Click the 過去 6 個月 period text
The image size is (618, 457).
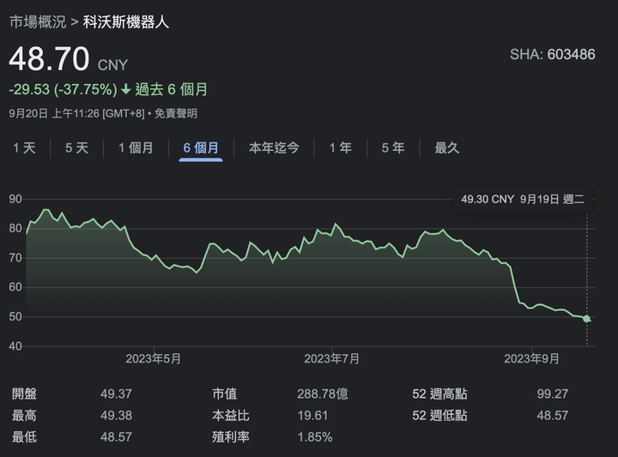click(x=172, y=89)
